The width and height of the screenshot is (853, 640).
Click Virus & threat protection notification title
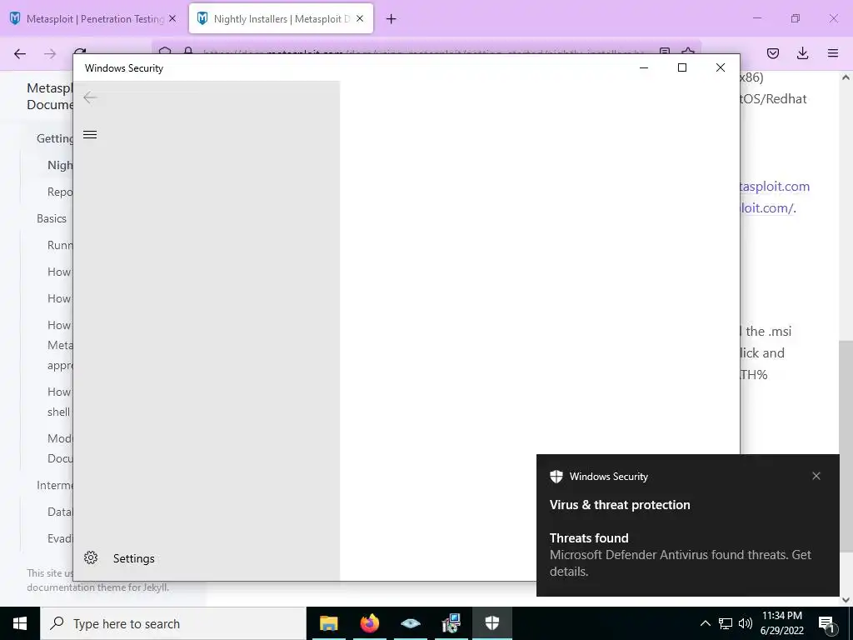[x=620, y=505]
